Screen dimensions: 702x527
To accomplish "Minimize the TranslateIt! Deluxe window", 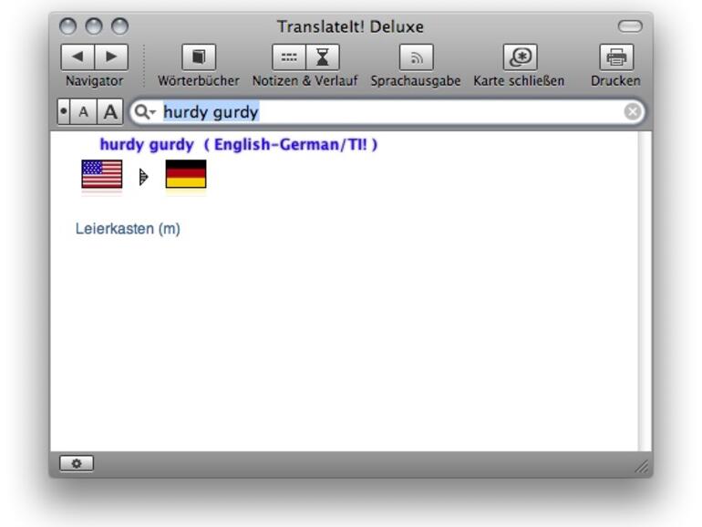I will pyautogui.click(x=94, y=26).
